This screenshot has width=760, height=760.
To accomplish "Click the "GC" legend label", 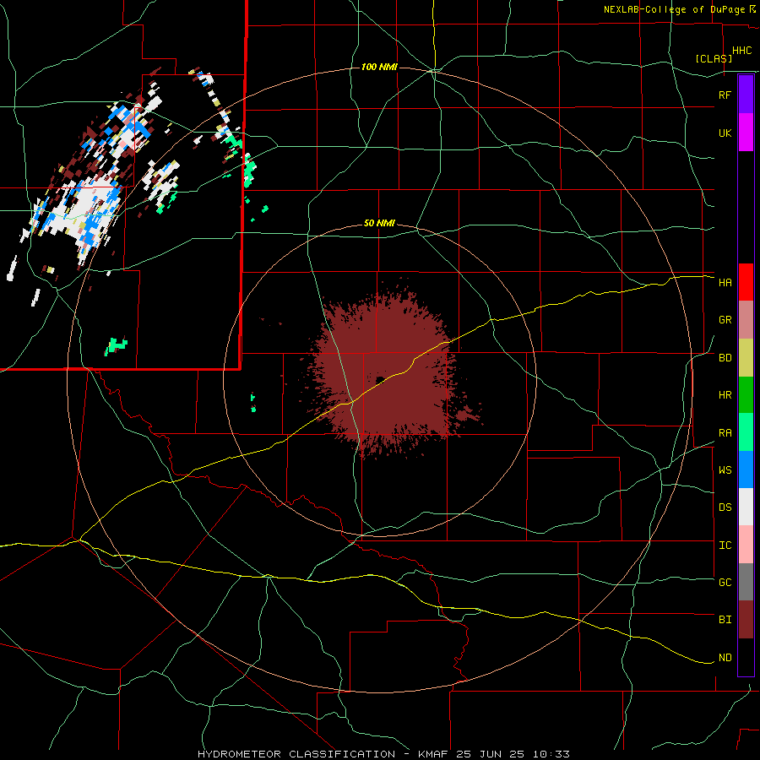I will tap(725, 583).
